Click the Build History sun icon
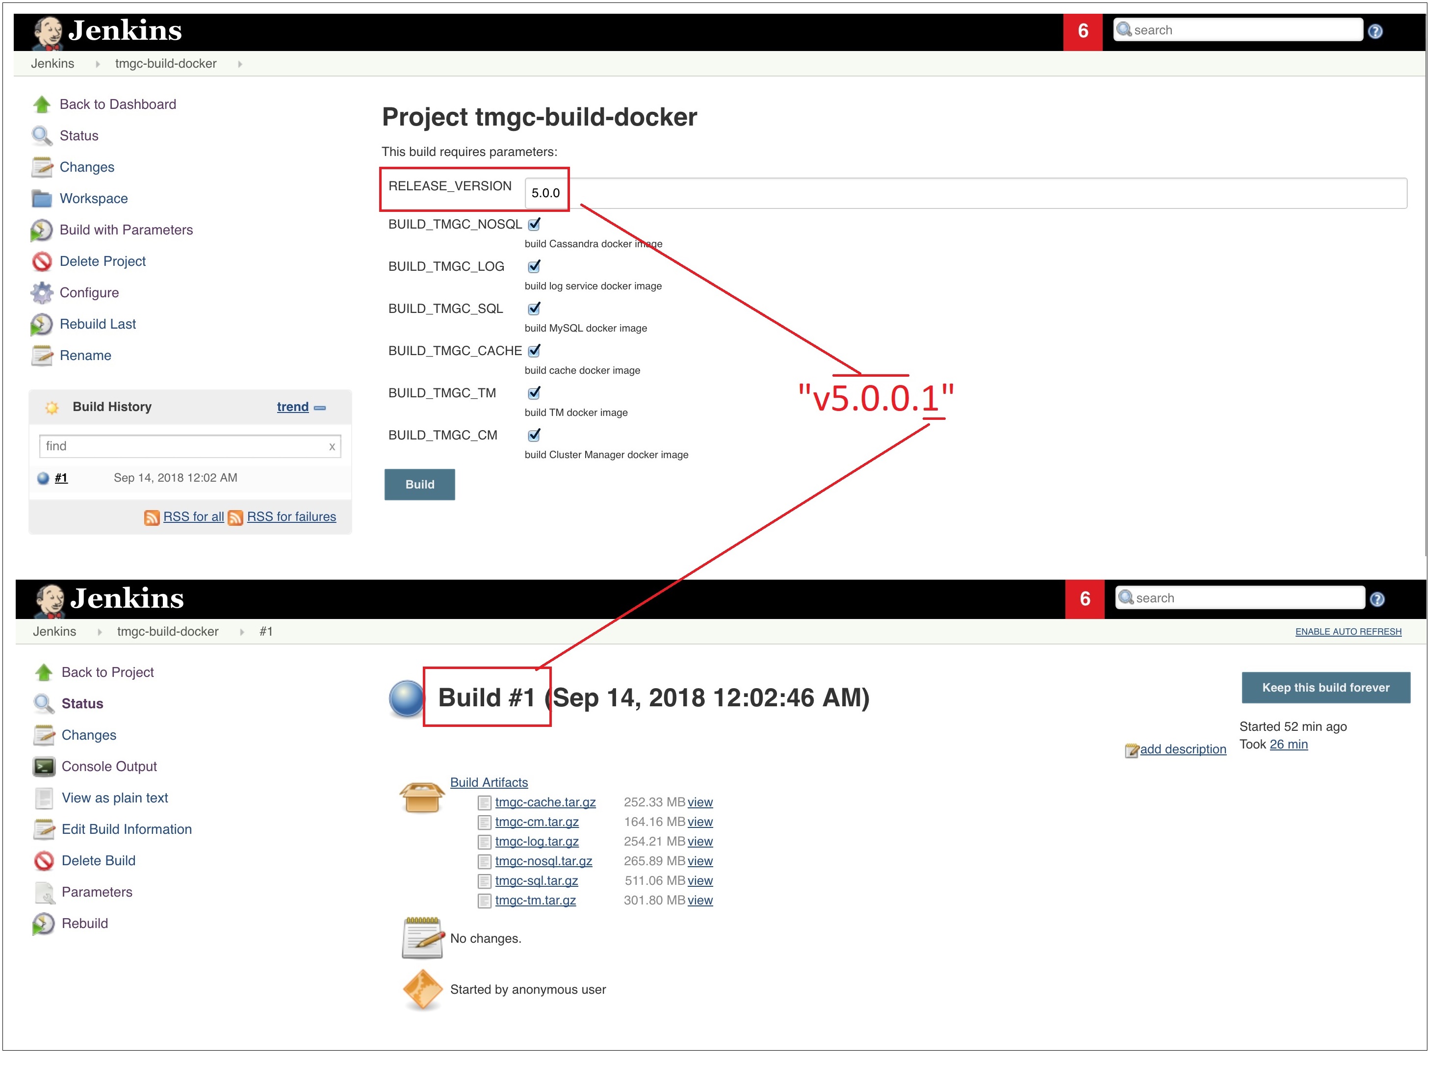This screenshot has width=1448, height=1083. 52,408
